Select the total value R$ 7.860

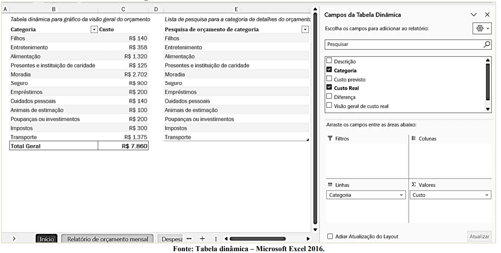[x=124, y=146]
